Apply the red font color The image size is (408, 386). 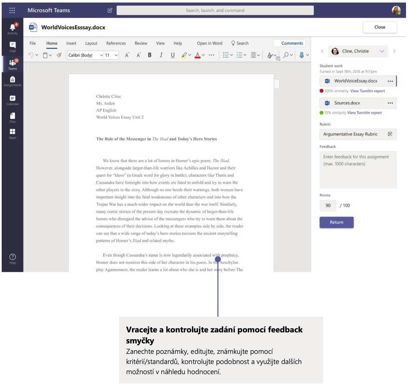pos(198,55)
